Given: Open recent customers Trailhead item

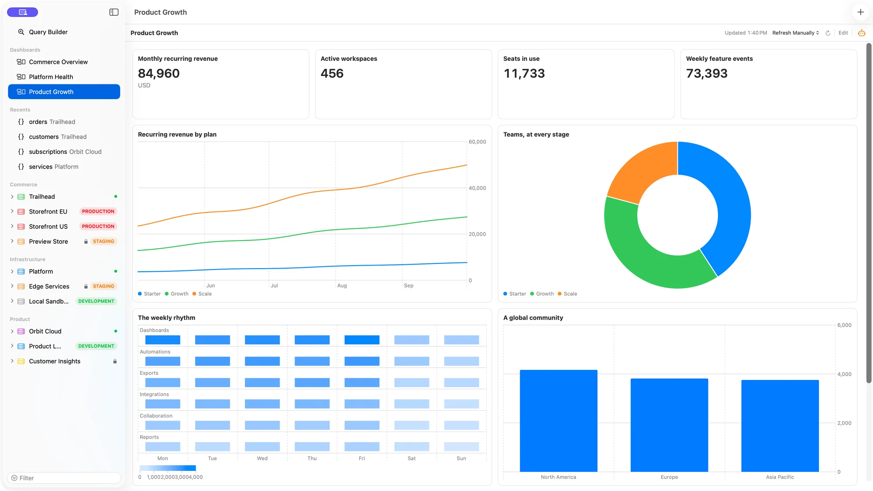Looking at the screenshot, I should [64, 137].
